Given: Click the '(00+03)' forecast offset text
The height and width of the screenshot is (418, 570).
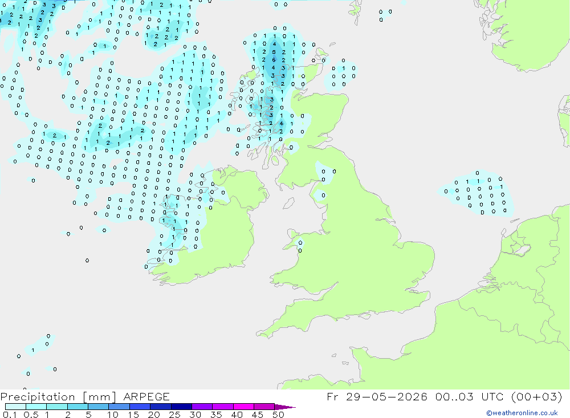Looking at the screenshot, I should 536,396.
